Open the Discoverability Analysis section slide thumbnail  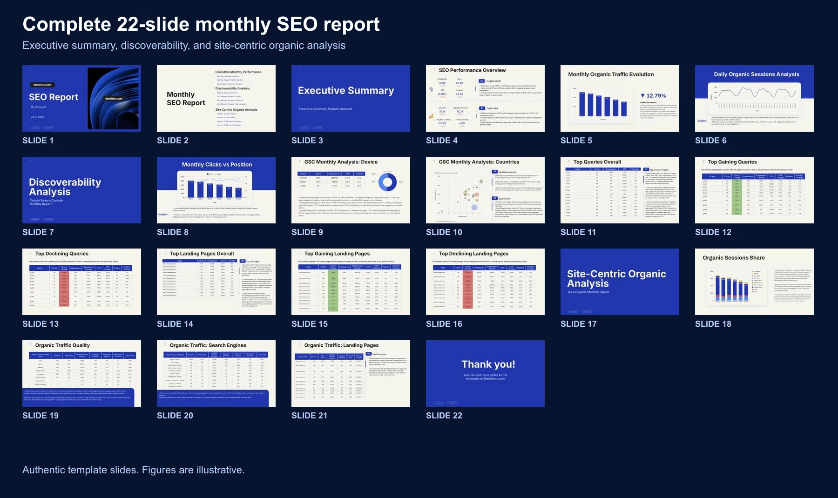pyautogui.click(x=81, y=190)
